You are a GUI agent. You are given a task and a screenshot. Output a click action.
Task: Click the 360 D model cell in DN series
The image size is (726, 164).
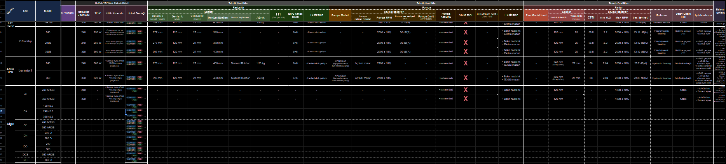48,138
